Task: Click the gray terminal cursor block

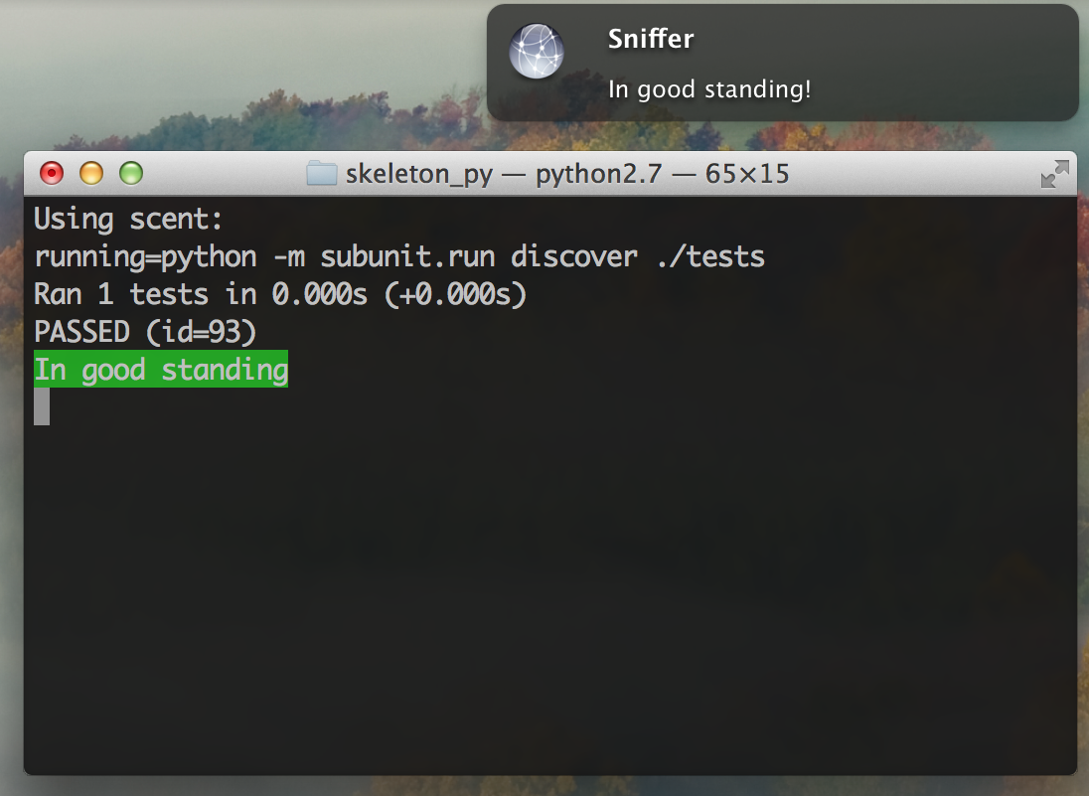Action: [42, 406]
